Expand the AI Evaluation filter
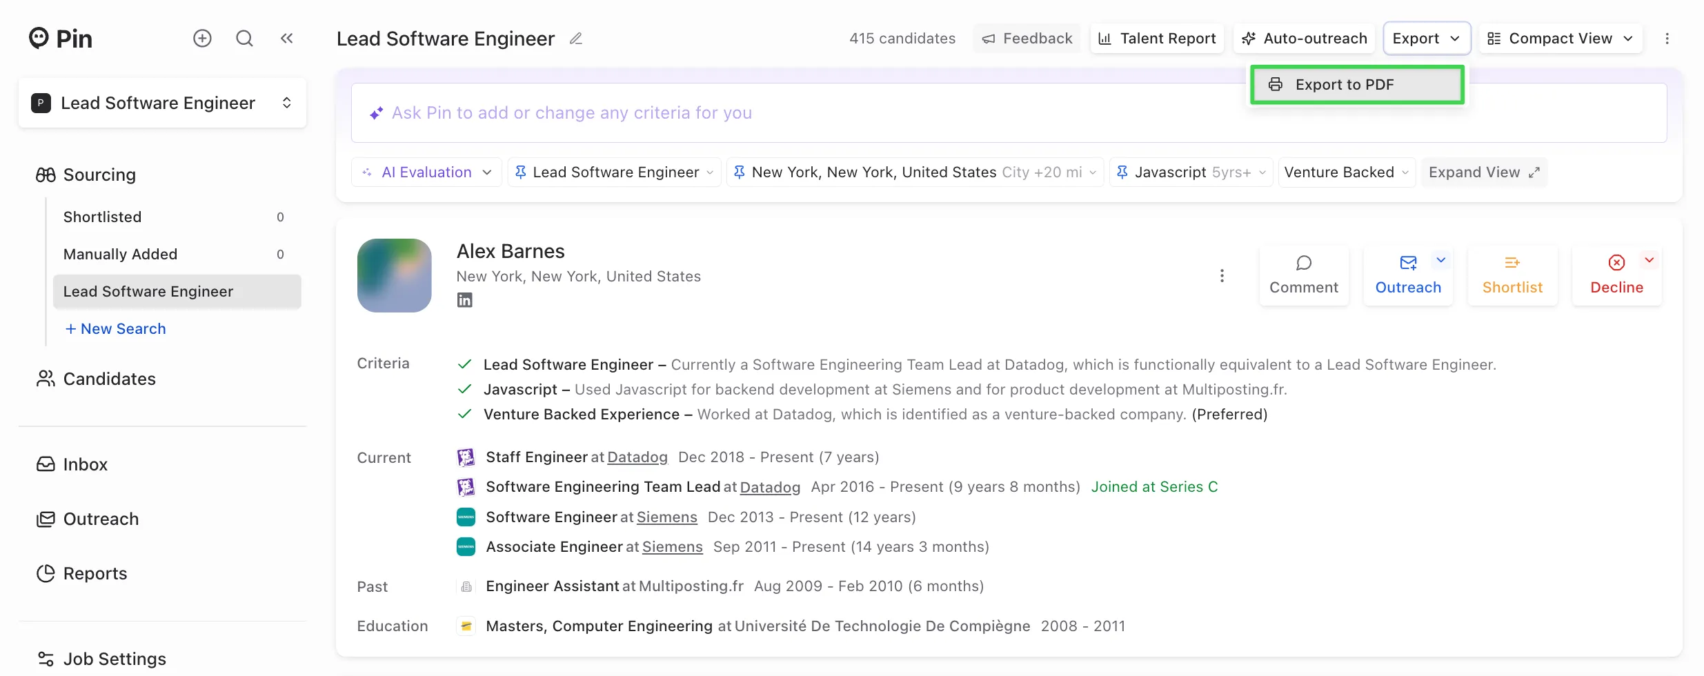The image size is (1704, 676). click(426, 172)
